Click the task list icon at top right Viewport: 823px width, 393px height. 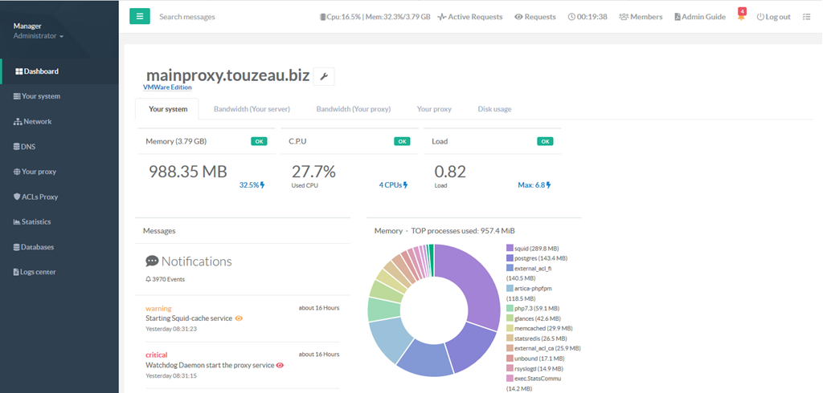[806, 17]
